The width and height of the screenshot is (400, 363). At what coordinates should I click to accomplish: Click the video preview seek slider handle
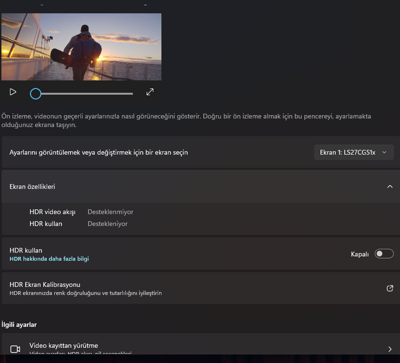[x=36, y=94]
